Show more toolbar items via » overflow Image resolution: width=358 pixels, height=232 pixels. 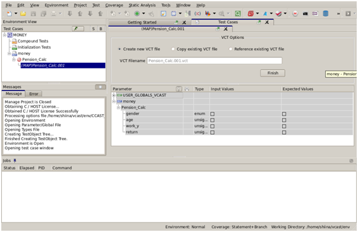point(338,14)
